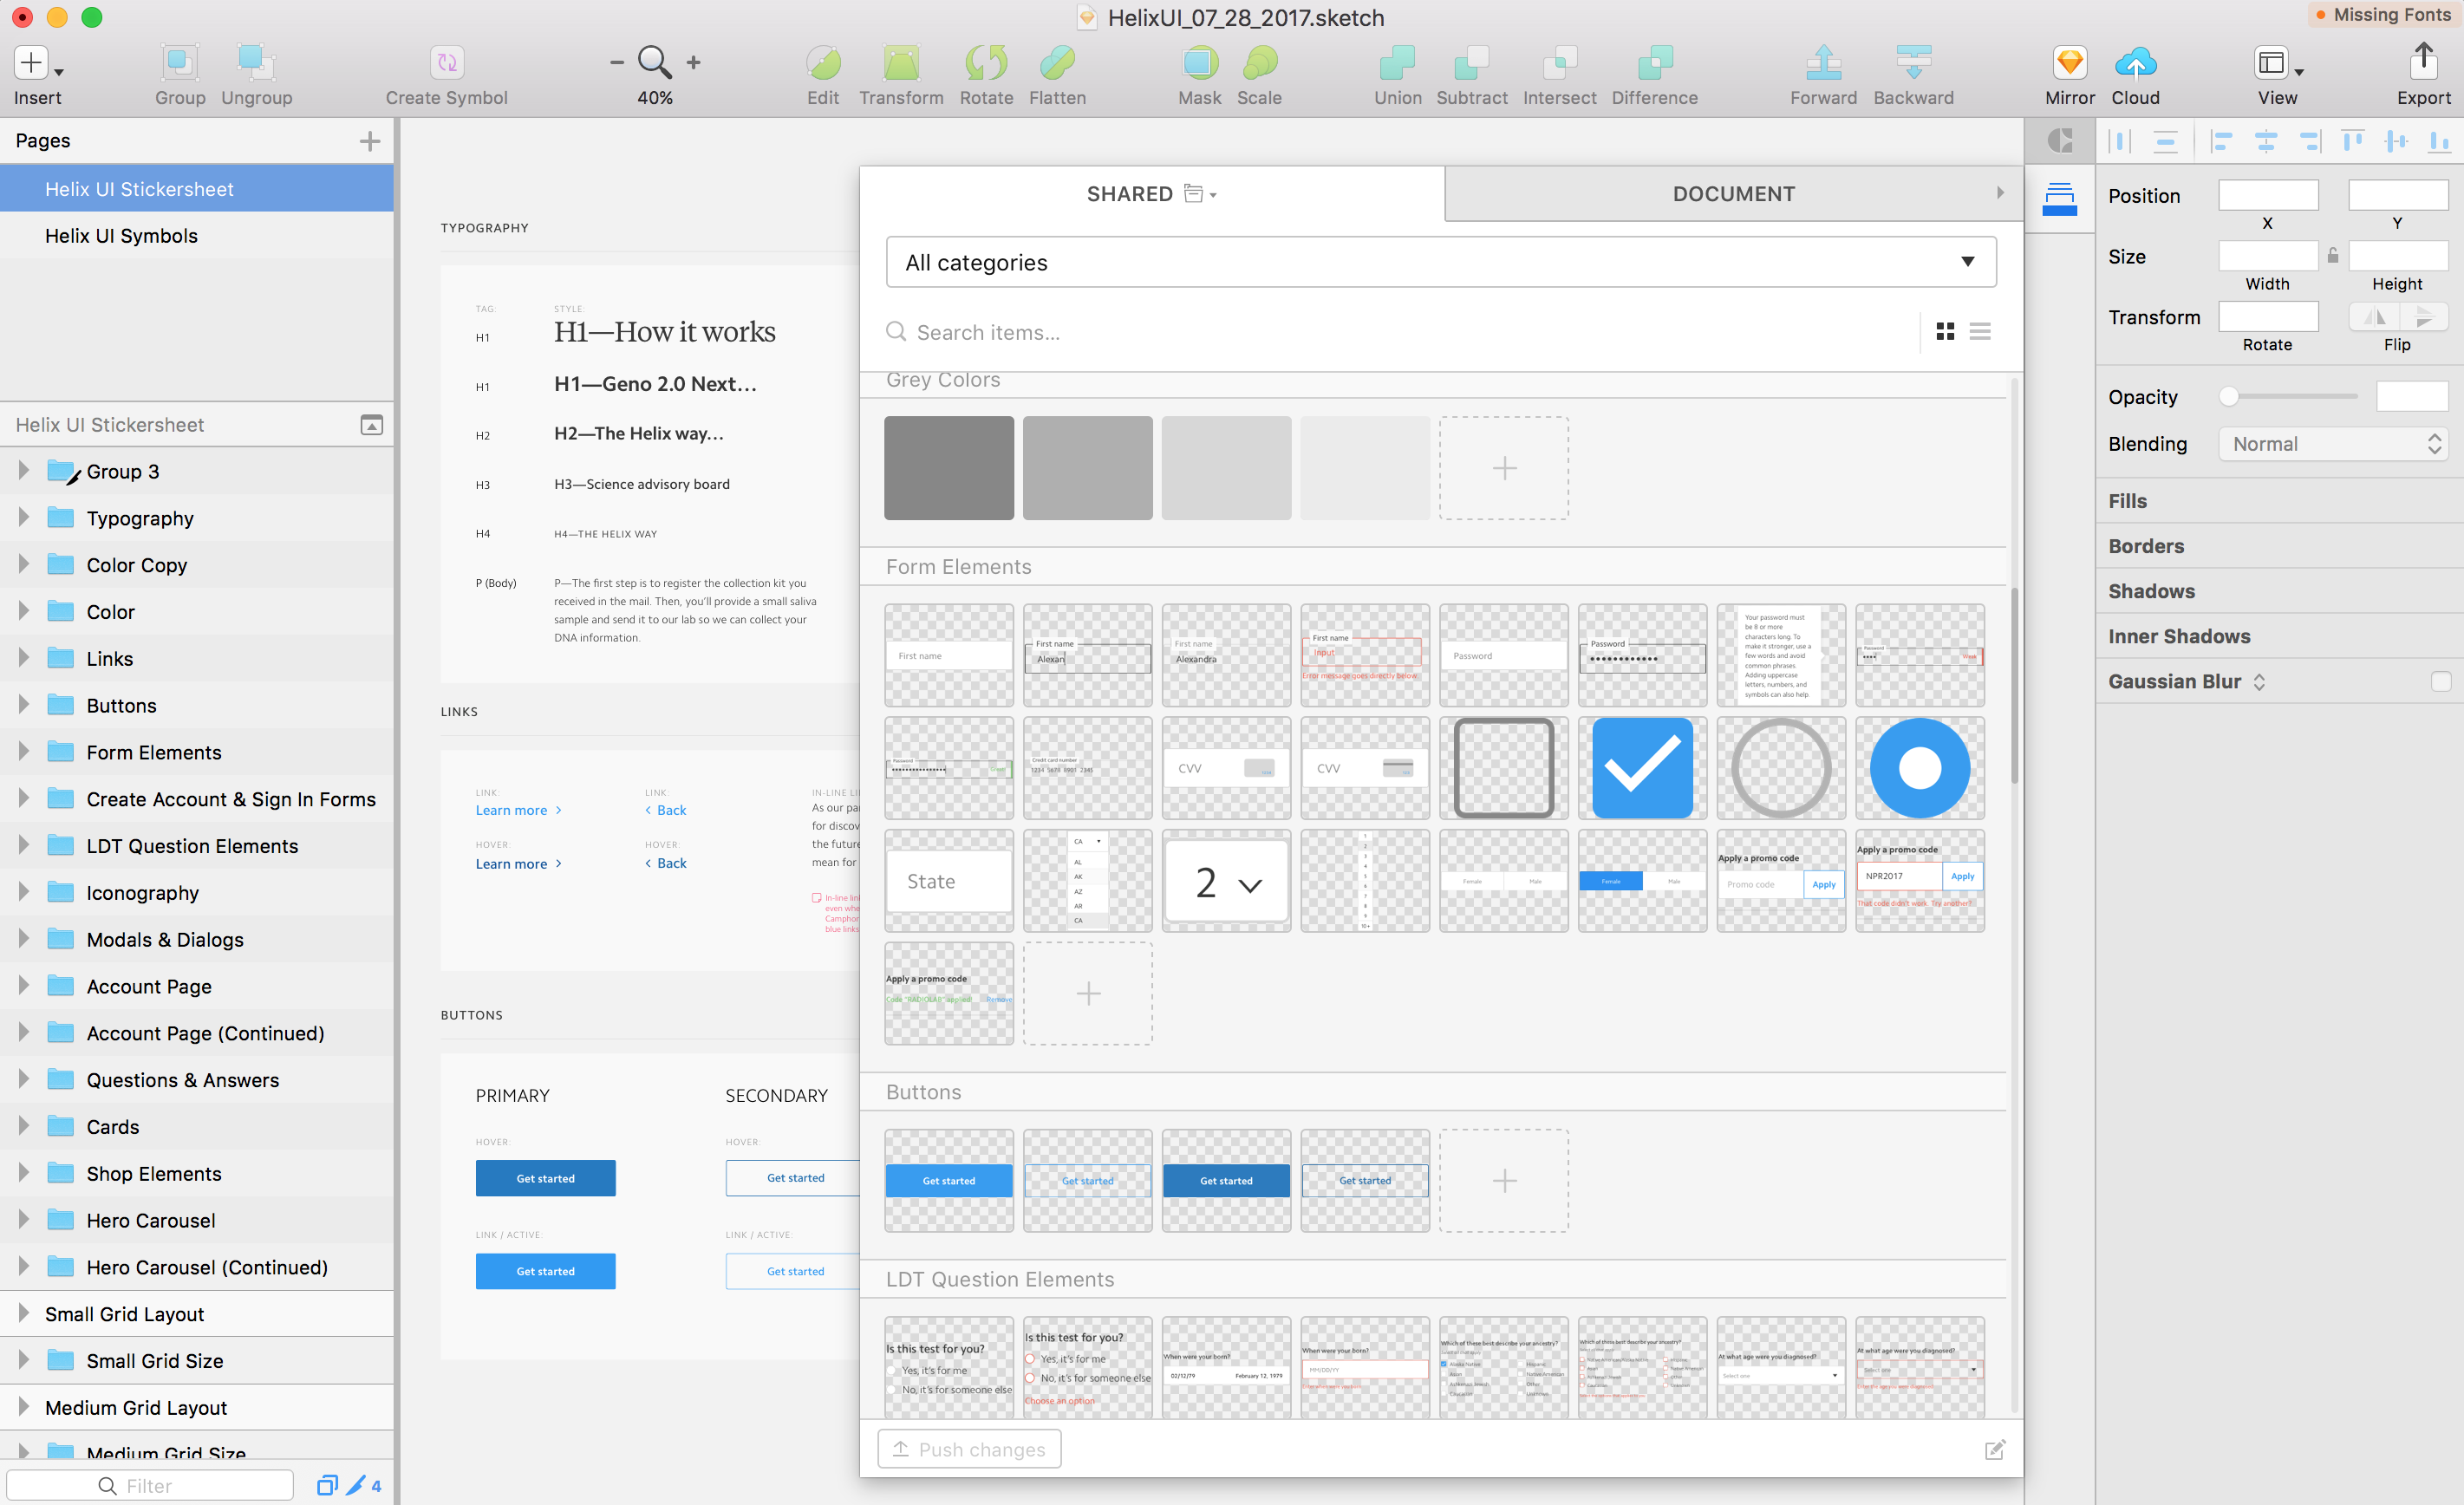Click the Mask icon
The height and width of the screenshot is (1505, 2464).
[1199, 63]
